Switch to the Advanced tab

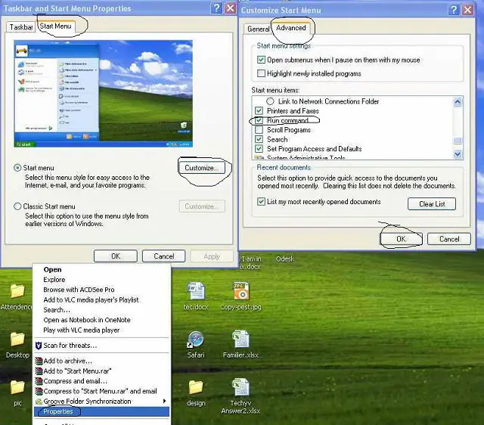(x=290, y=28)
